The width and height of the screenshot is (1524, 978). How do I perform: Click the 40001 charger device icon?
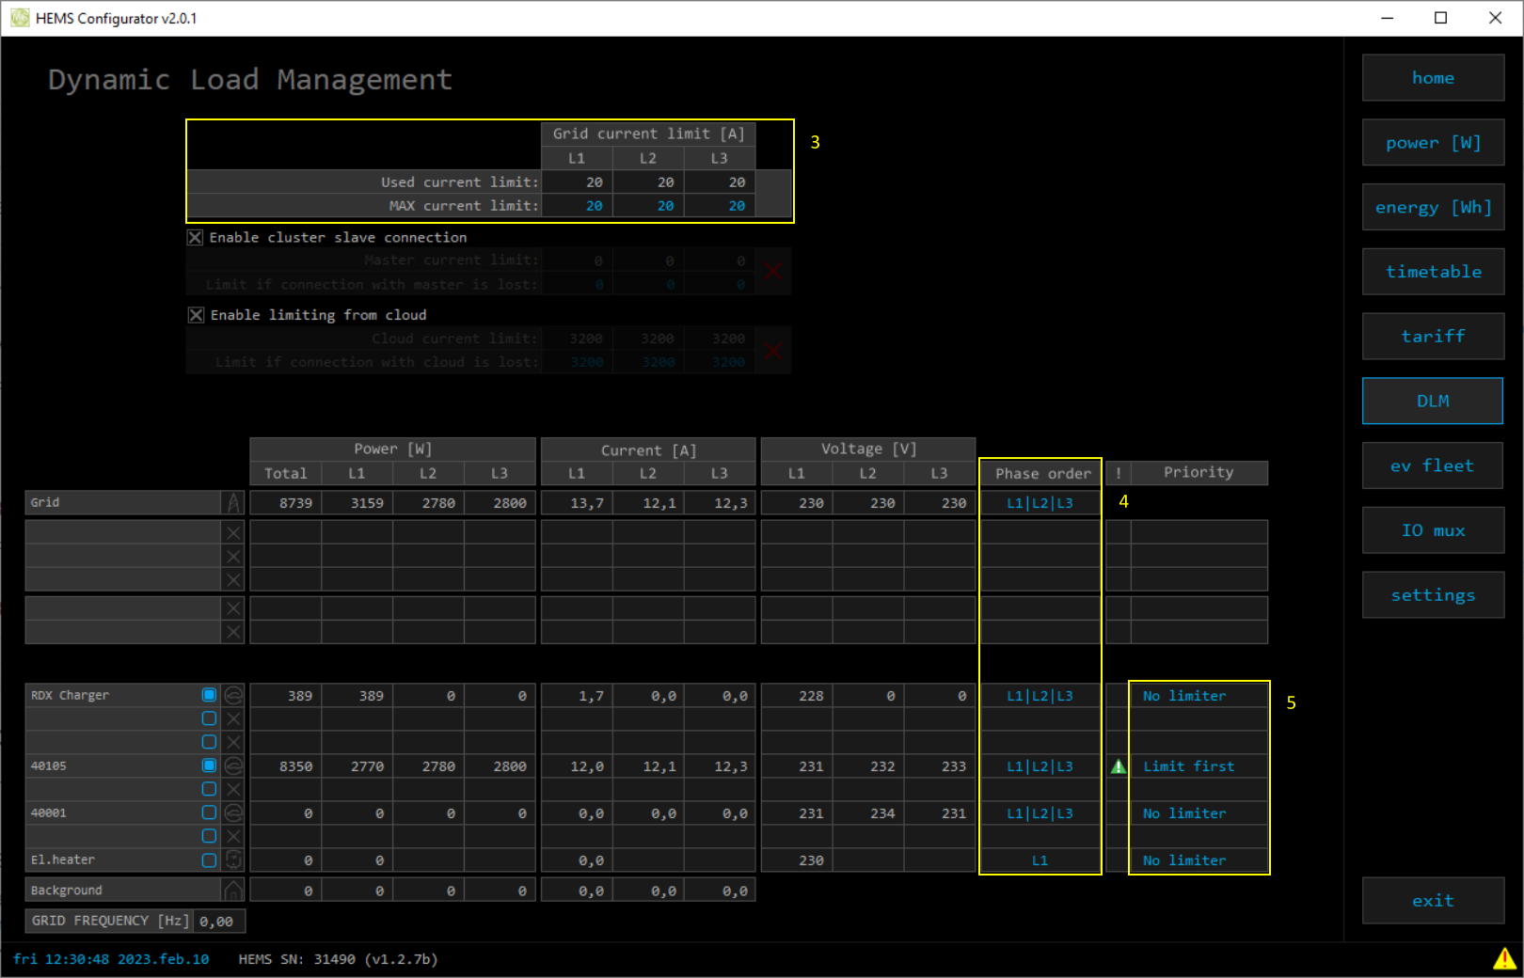click(233, 812)
